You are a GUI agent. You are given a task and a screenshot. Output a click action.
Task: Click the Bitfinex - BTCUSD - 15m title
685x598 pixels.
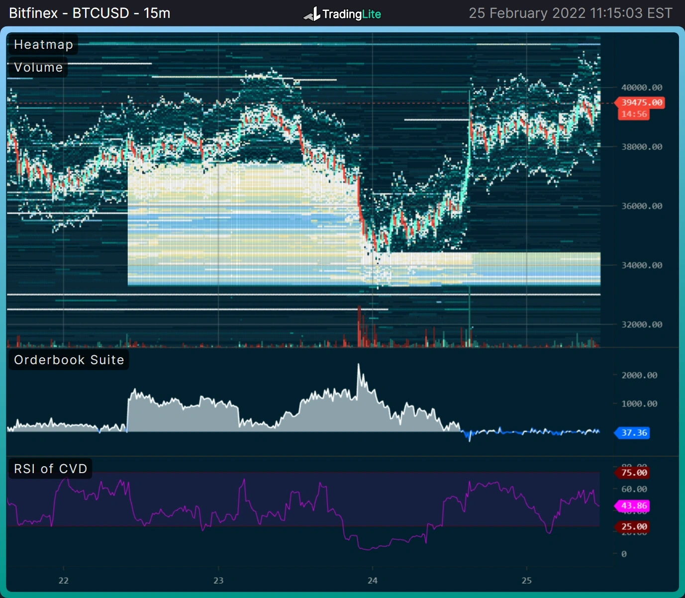coord(90,13)
